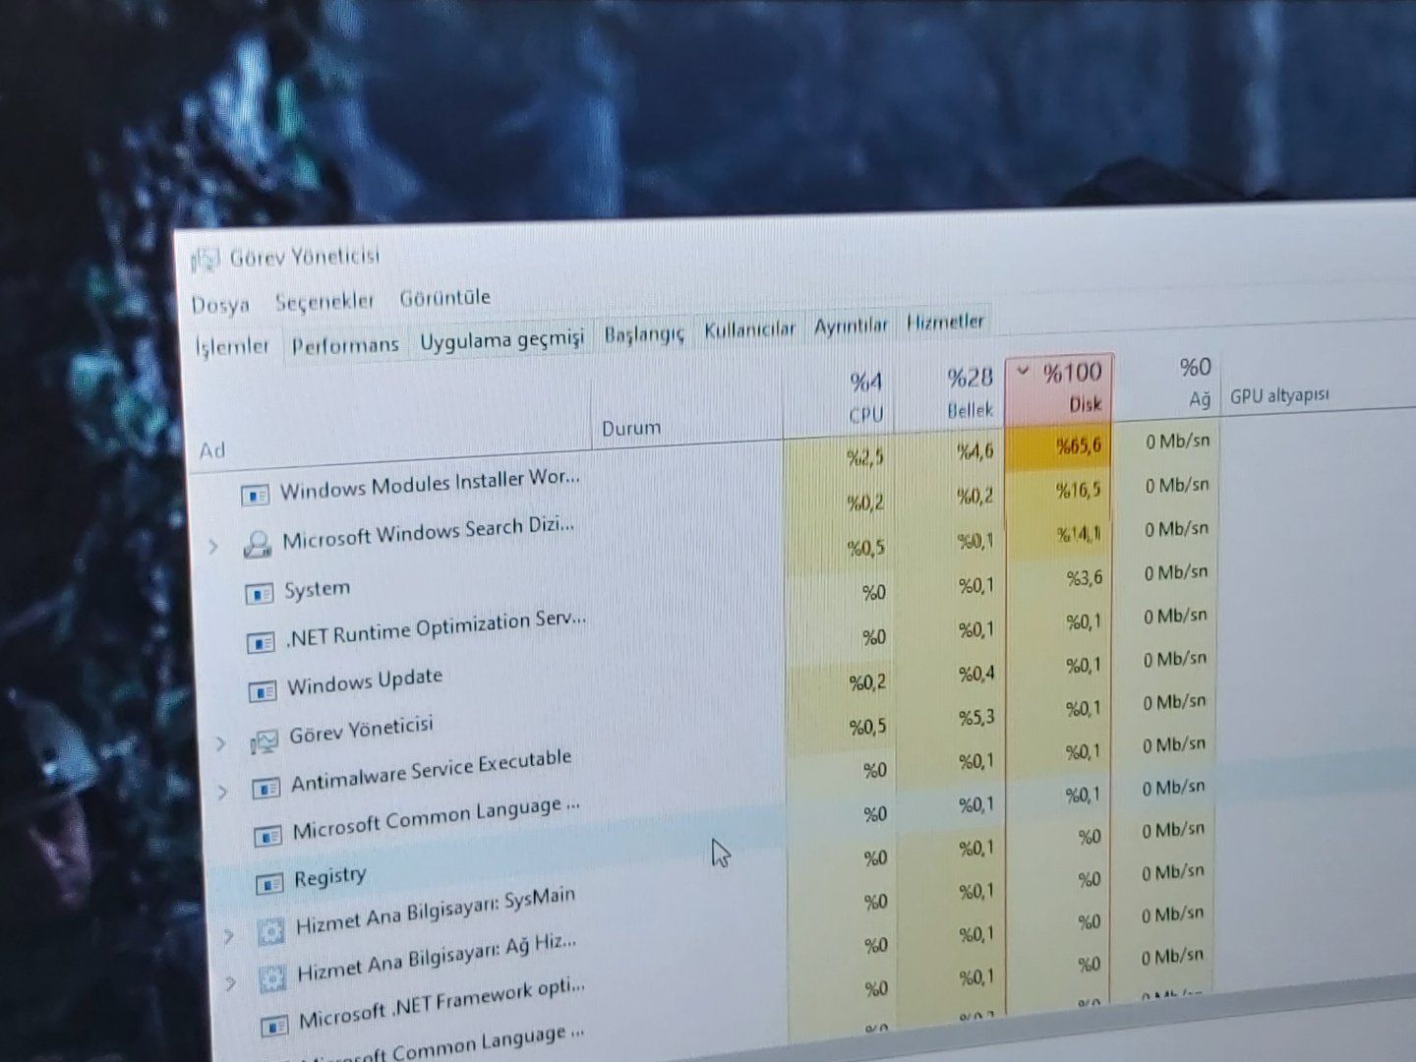
Task: Open the Ayrıntılar tab
Action: point(851,325)
